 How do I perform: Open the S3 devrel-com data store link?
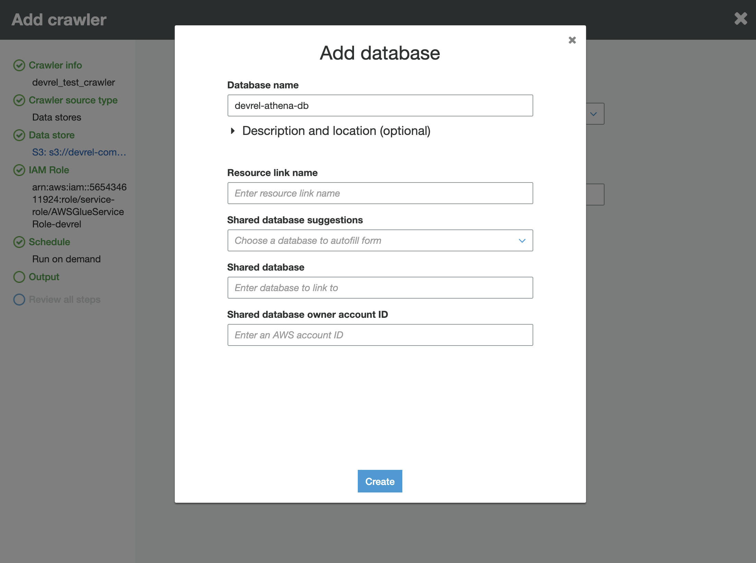pos(79,152)
